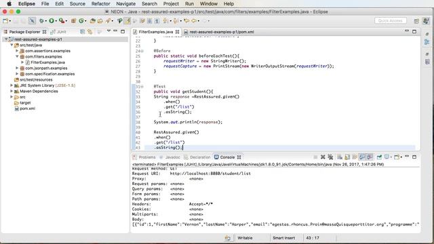Expand the com.jsonpath.examples package
Screen dimensions: 434x244
[x=17, y=68]
